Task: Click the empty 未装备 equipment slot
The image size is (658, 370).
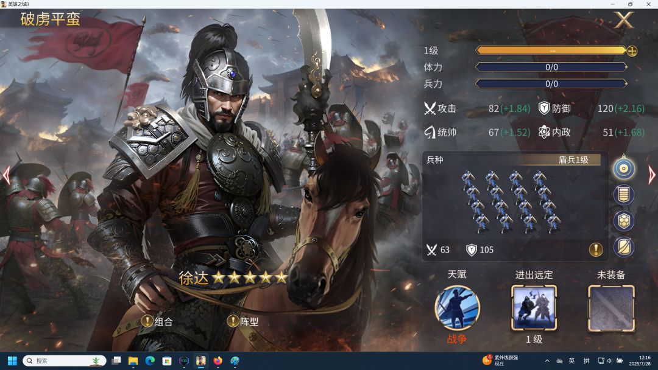Action: coord(611,309)
